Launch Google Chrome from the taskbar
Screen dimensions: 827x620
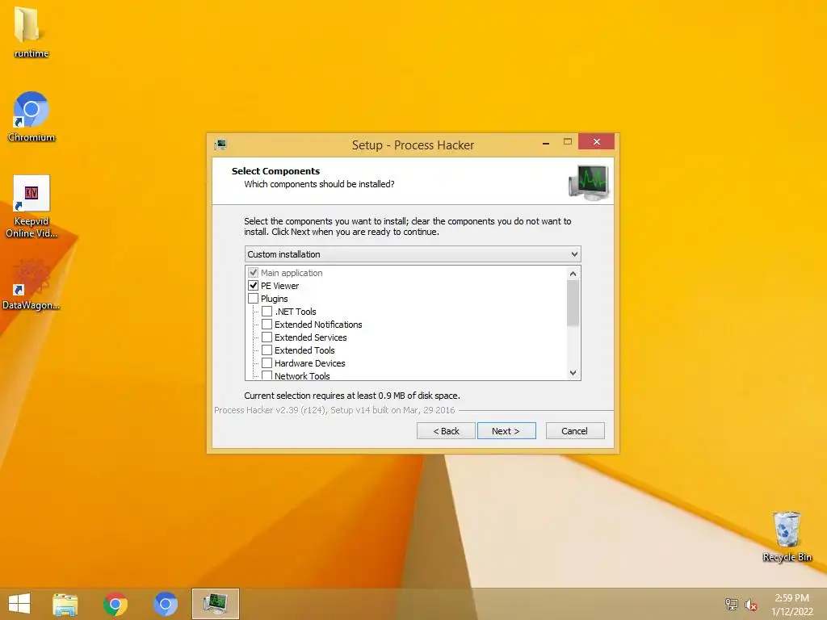tap(115, 604)
